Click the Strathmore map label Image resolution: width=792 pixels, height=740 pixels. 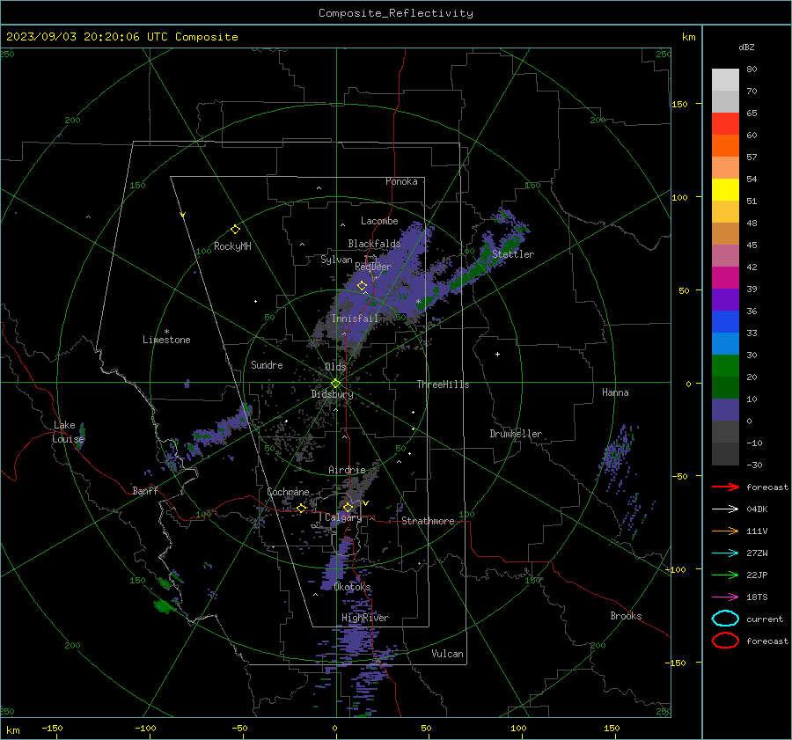(429, 521)
